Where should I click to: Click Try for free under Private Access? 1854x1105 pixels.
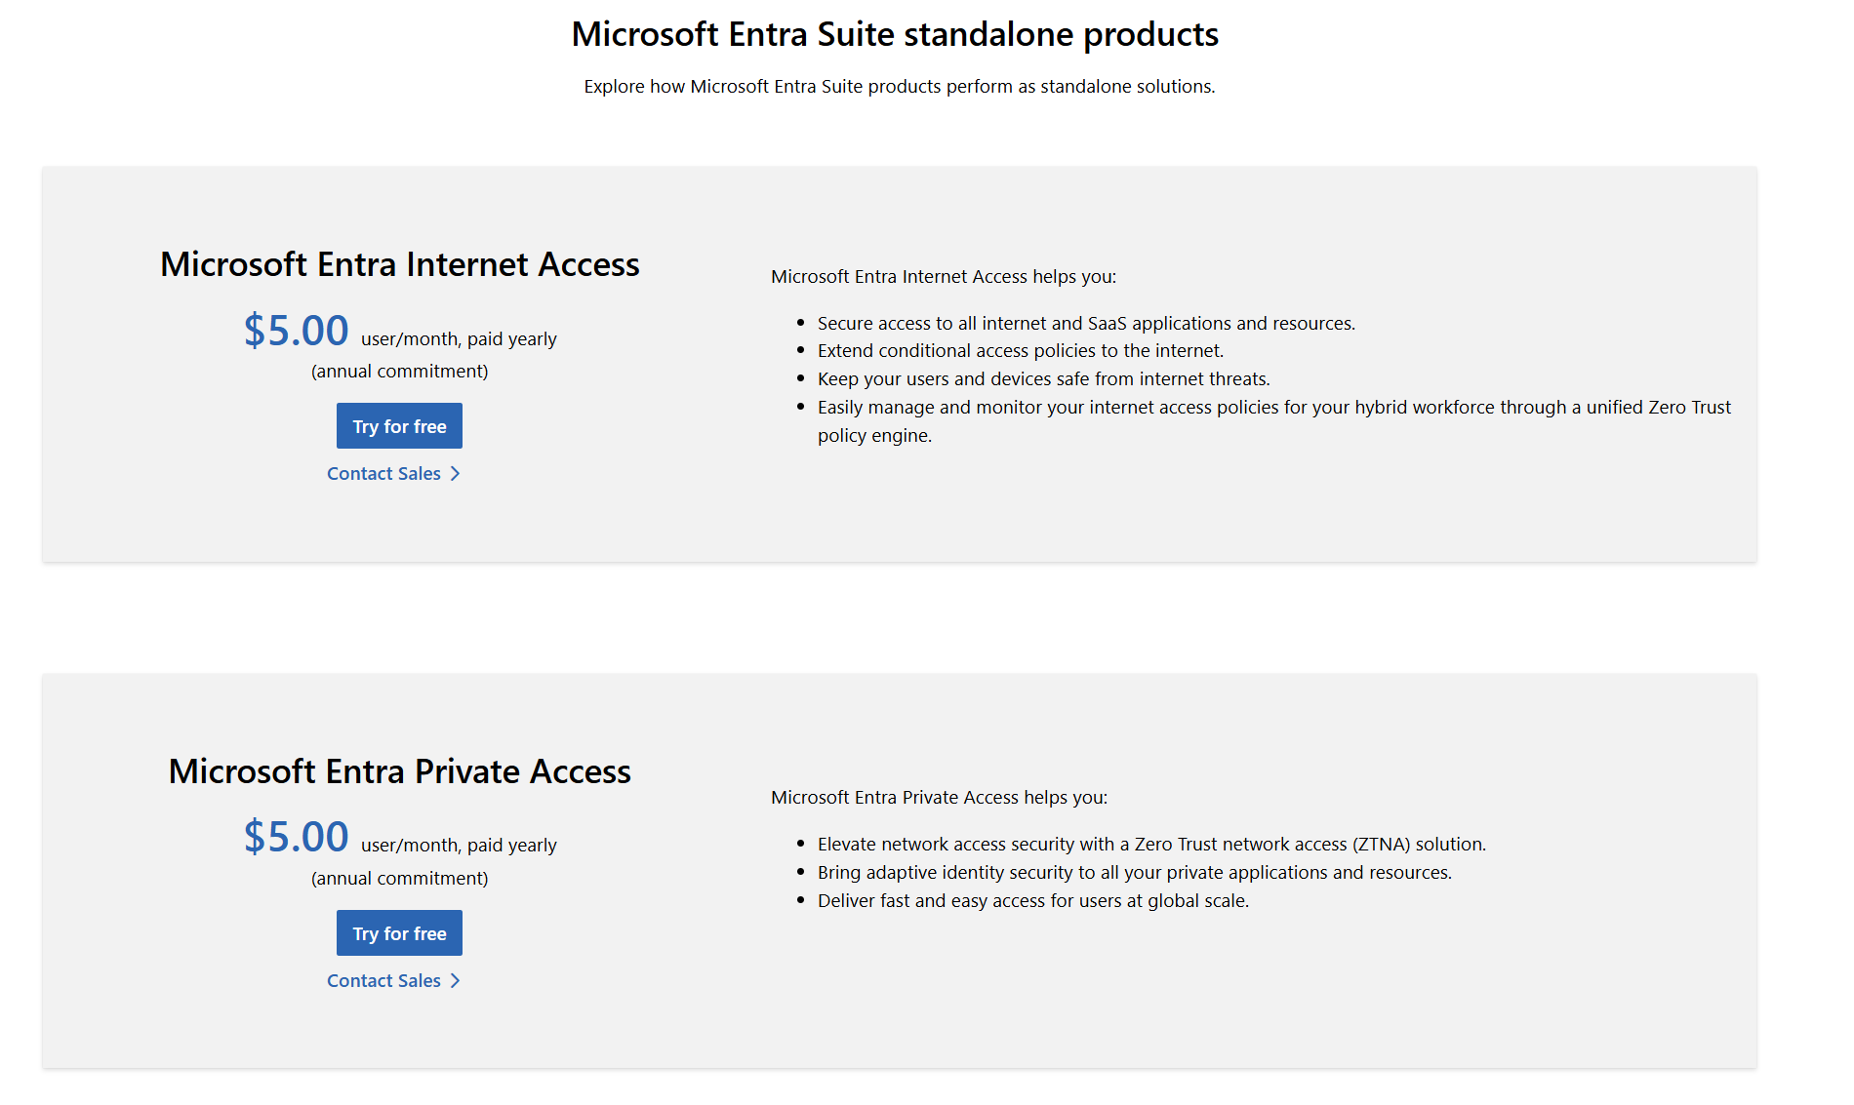pyautogui.click(x=399, y=933)
